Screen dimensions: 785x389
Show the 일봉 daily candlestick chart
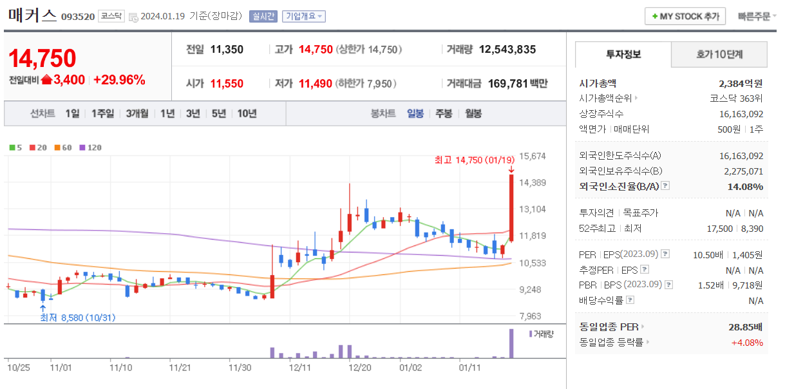pyautogui.click(x=415, y=114)
